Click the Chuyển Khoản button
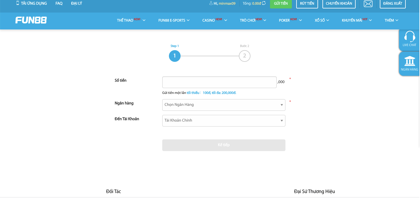 point(339,3)
